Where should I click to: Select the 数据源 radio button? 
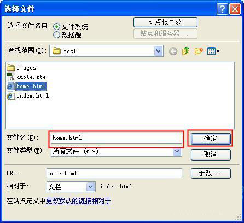click(56, 35)
